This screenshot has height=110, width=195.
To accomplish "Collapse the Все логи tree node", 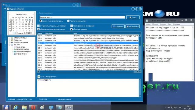I will [x=9, y=45].
